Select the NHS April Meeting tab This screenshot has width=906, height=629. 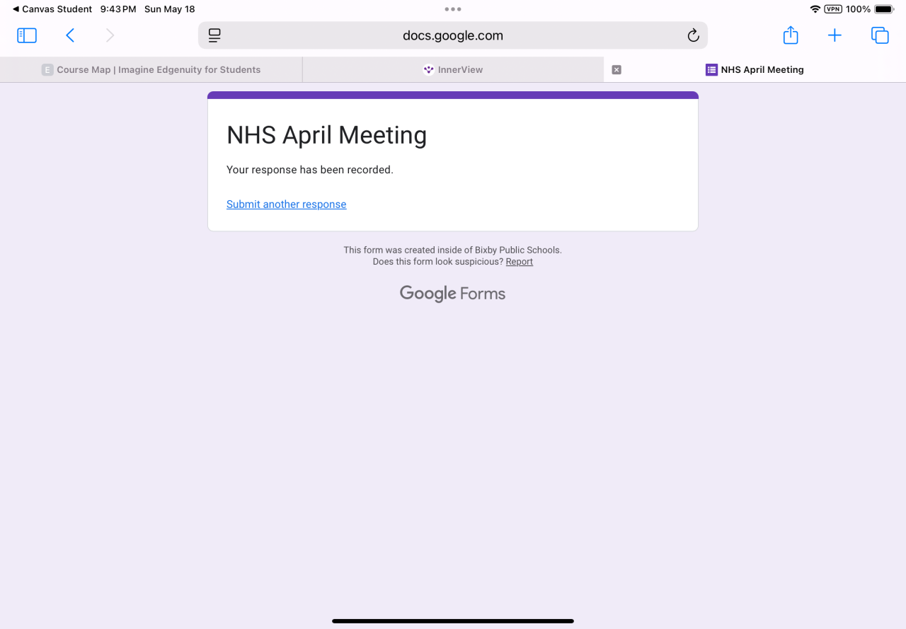tap(755, 69)
